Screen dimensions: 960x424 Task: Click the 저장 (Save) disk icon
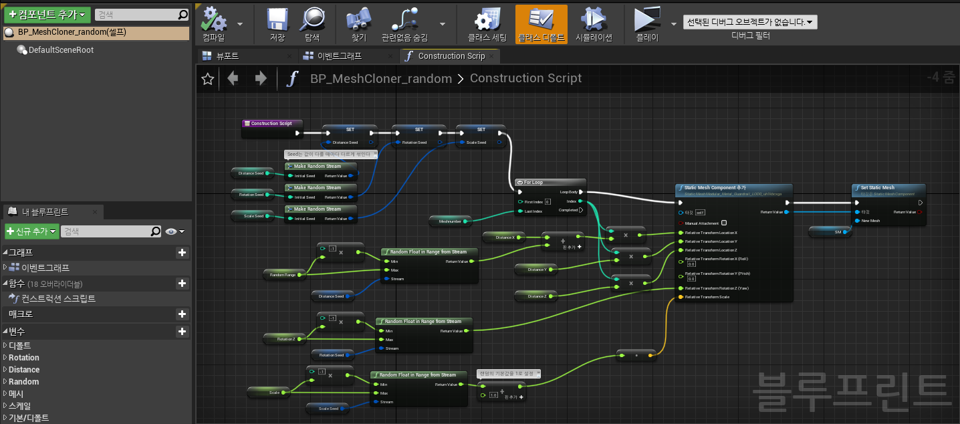(277, 20)
